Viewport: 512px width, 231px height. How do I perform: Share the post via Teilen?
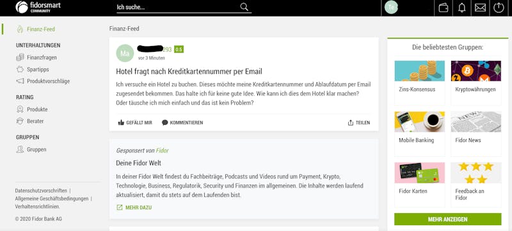[x=359, y=123]
